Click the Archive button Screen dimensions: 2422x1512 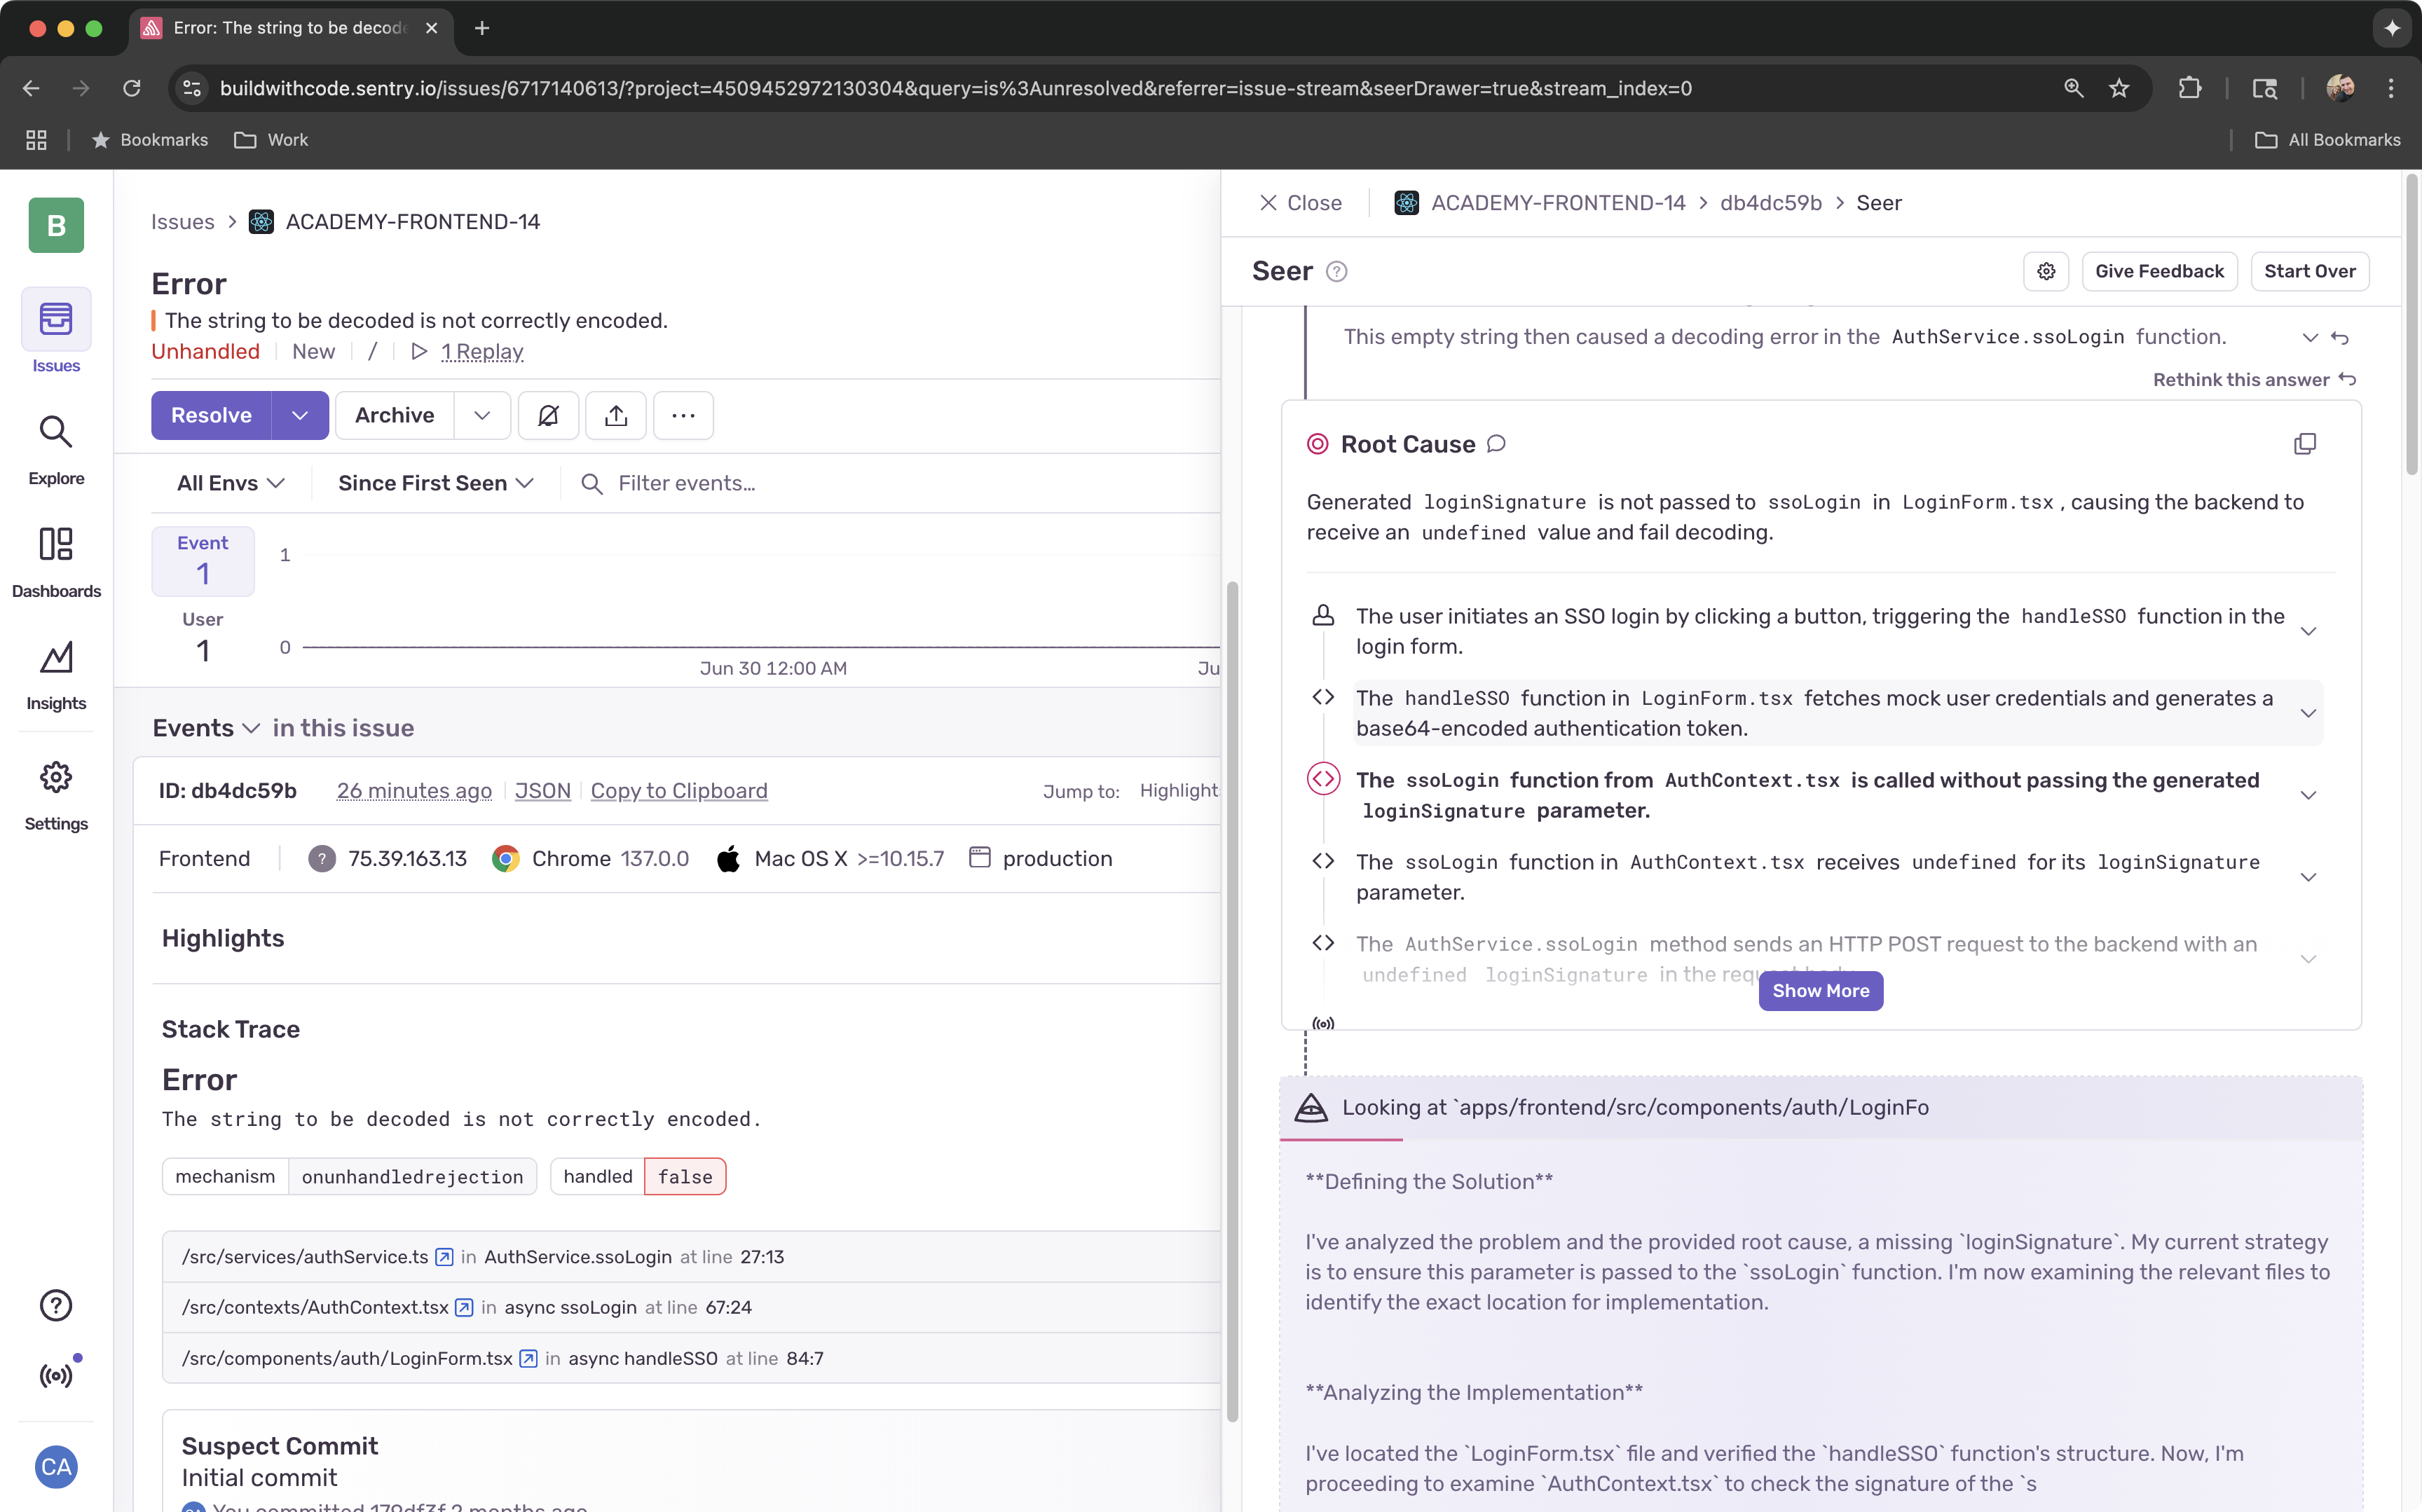pyautogui.click(x=394, y=415)
